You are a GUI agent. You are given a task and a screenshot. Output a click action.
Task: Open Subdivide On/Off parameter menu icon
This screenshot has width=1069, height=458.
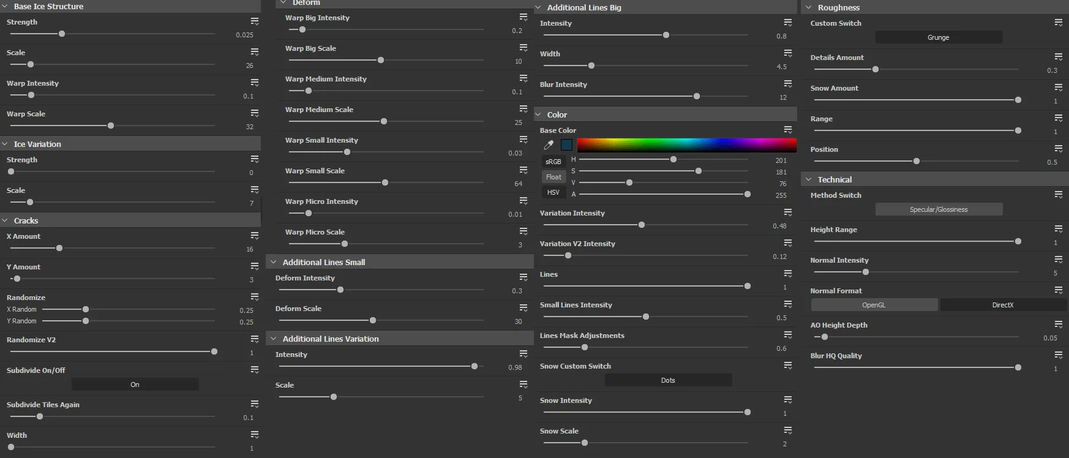tap(255, 370)
